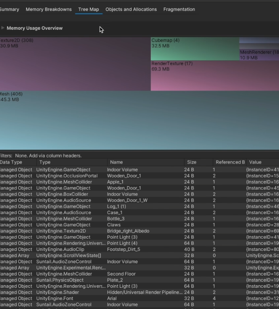Select the MeshRenderer tree map block
This screenshot has width=279, height=309.
click(259, 55)
